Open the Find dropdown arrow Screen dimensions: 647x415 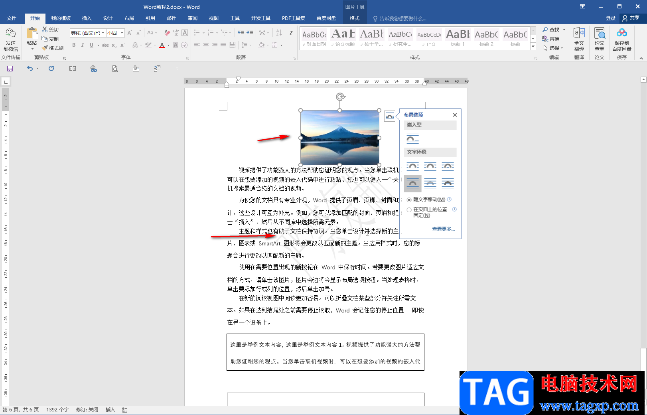point(564,30)
